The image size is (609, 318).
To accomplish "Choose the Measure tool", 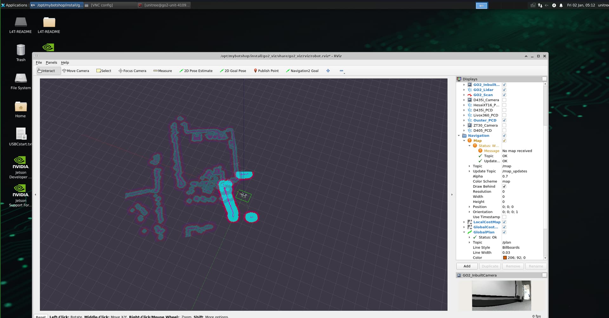I will point(162,71).
